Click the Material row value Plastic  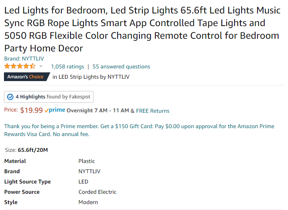86,161
